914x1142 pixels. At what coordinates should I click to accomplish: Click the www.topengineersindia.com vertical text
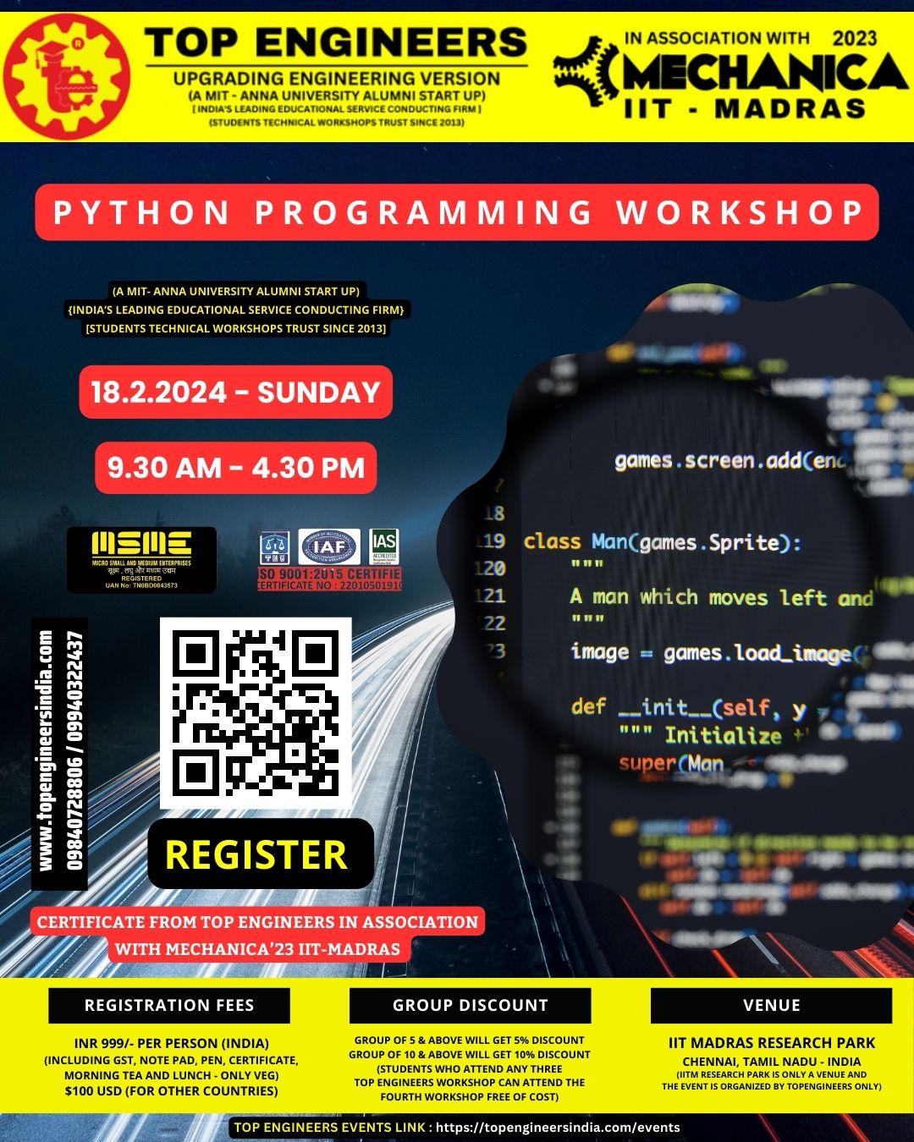point(46,751)
